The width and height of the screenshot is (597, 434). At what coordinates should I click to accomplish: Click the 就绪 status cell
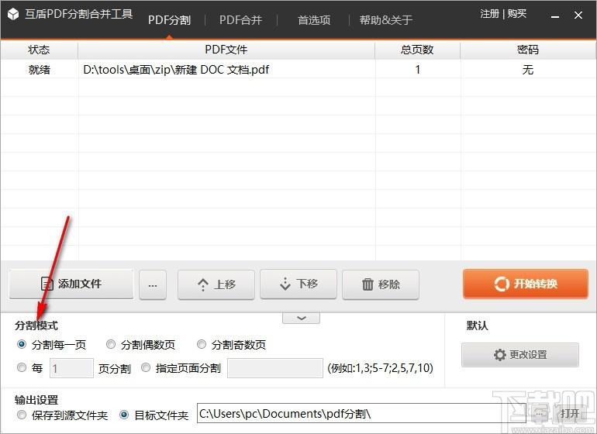pos(40,70)
